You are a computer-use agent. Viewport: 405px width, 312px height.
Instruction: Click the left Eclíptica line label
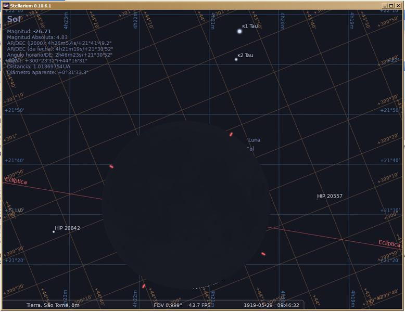16,181
